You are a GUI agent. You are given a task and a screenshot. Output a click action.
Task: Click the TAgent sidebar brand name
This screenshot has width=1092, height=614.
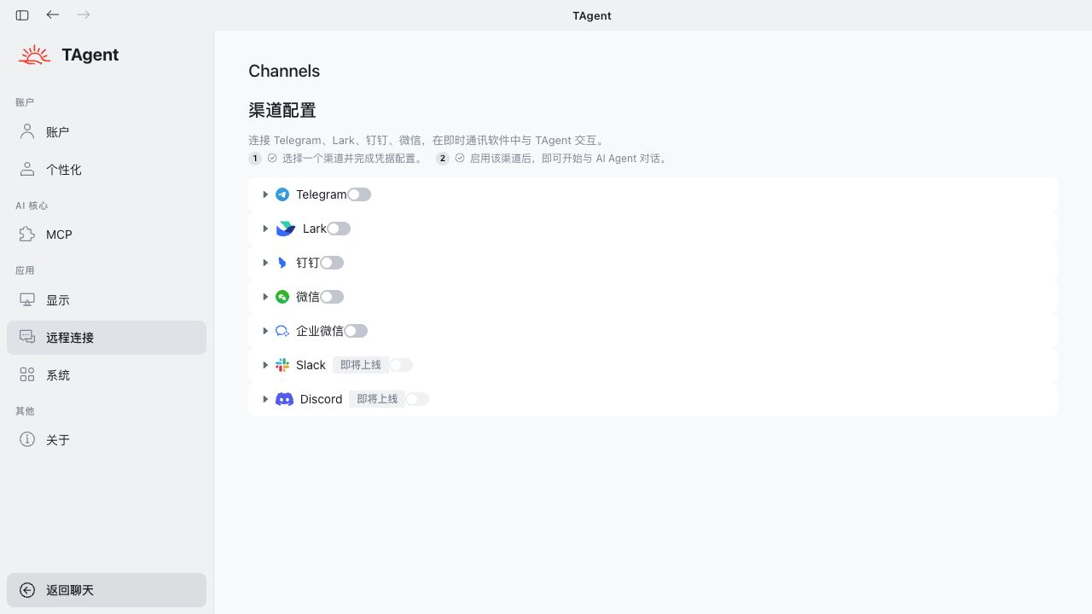90,55
